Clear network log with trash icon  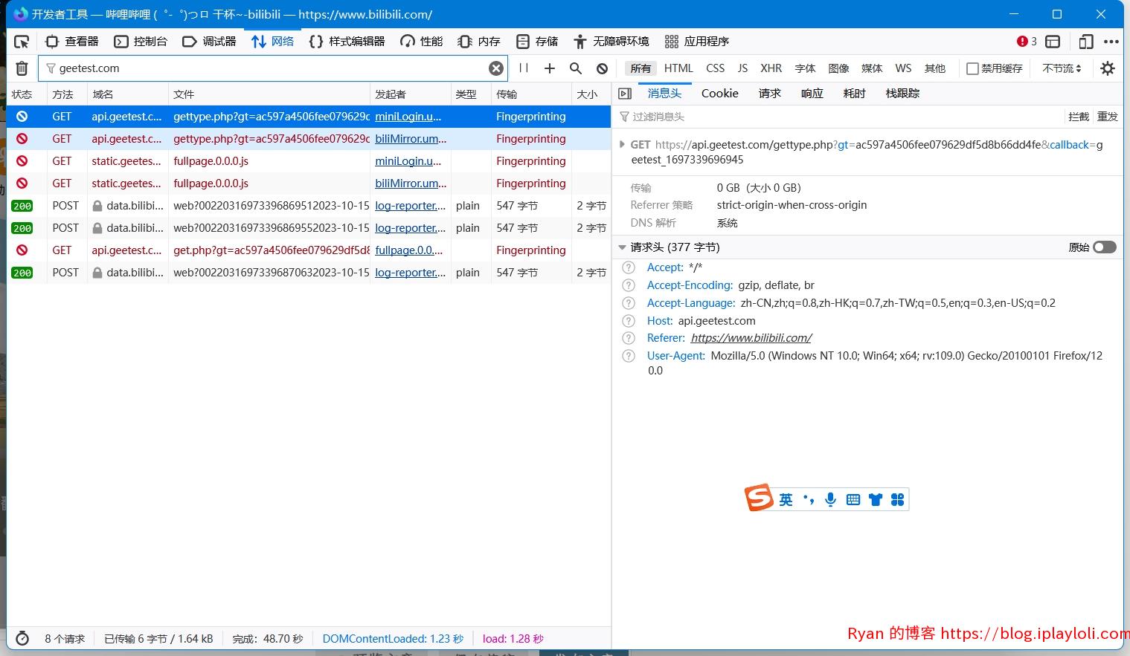point(22,68)
